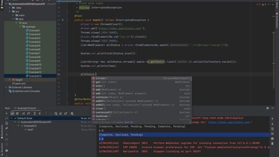This screenshot has width=279, height=157.
Task: Collapse the java folder
Action: coord(17,23)
